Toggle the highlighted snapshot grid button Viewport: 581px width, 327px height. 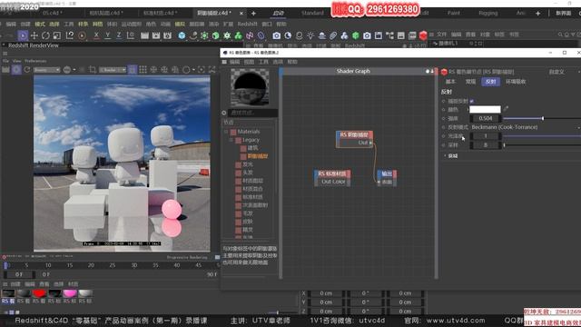[x=133, y=70]
